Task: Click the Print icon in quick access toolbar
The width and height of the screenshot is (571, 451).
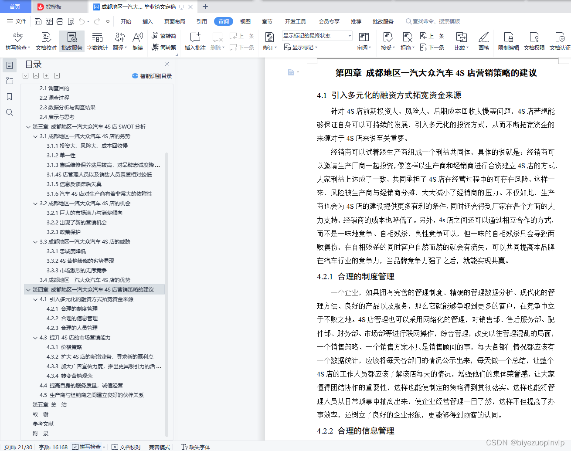Action: tap(60, 21)
